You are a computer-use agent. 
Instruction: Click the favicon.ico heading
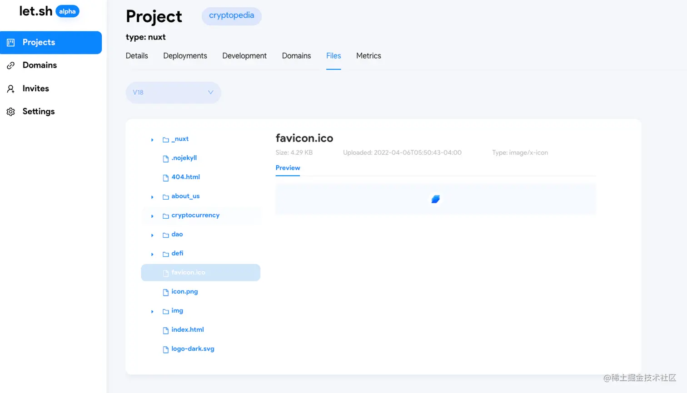(304, 138)
